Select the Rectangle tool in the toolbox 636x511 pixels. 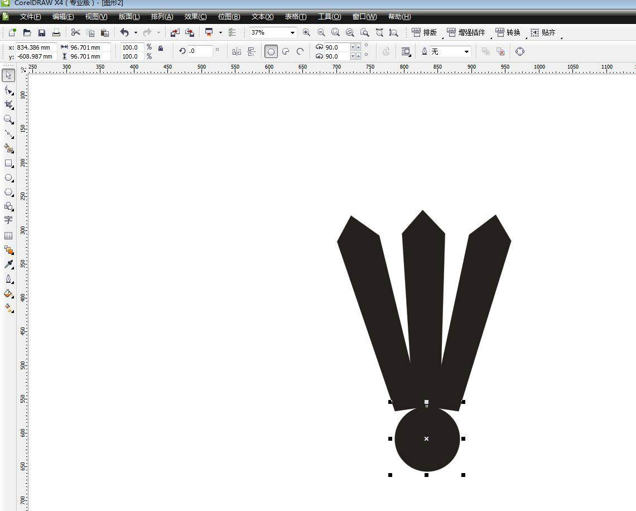click(8, 163)
